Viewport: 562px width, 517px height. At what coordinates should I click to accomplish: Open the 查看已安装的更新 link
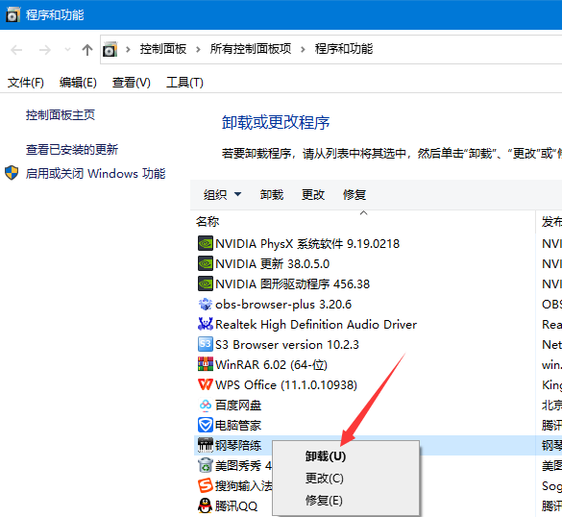72,150
